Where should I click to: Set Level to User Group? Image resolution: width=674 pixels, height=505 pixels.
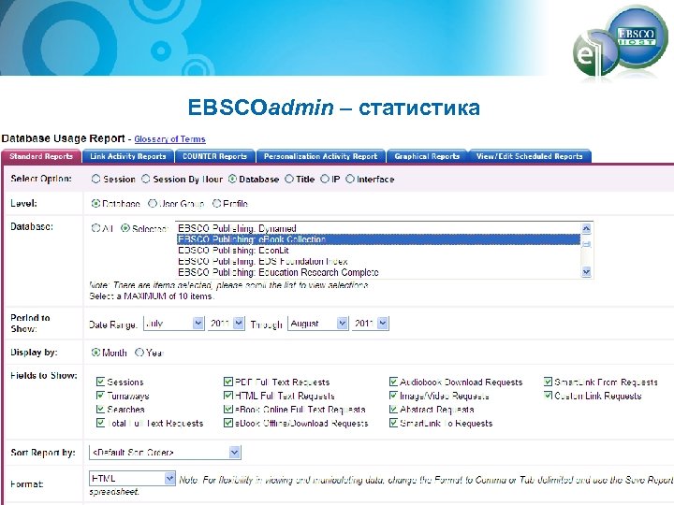pos(153,204)
